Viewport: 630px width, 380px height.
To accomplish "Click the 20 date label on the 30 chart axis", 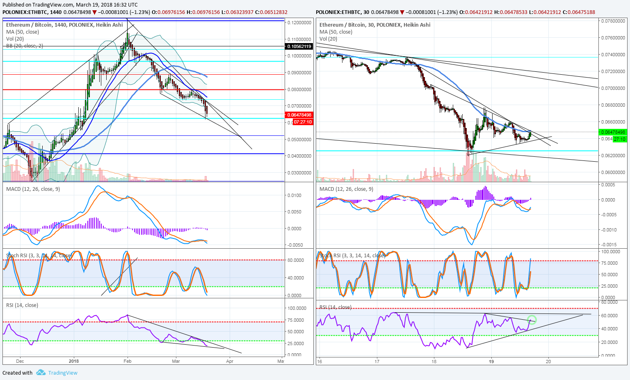I will (x=548, y=362).
